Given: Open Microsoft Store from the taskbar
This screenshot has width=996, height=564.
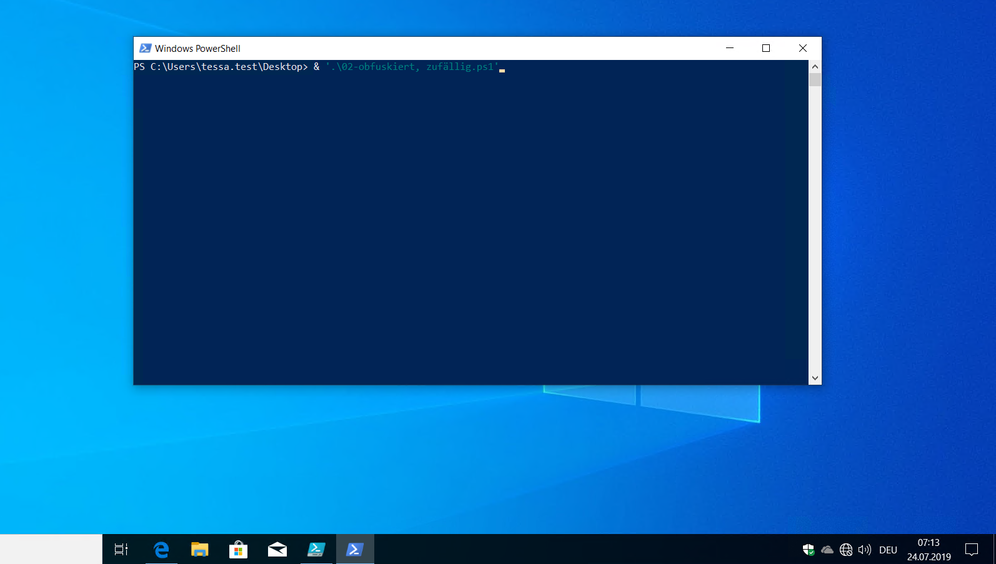Looking at the screenshot, I should pos(238,550).
